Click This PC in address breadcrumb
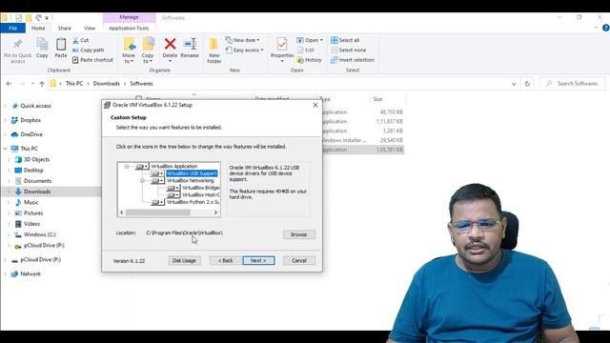 74,84
